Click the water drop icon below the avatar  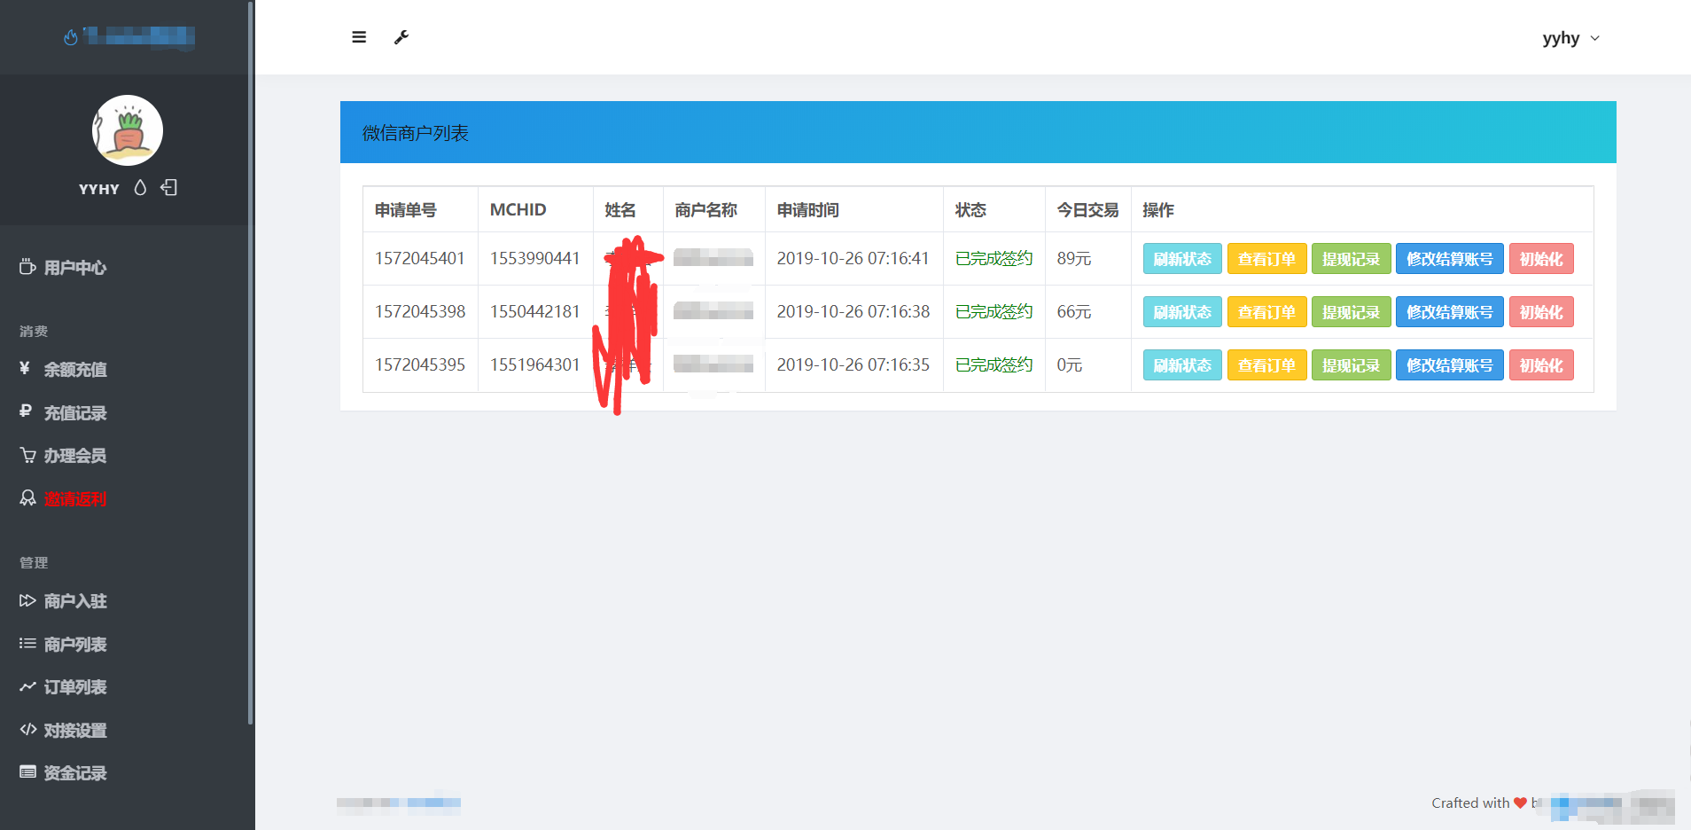140,188
